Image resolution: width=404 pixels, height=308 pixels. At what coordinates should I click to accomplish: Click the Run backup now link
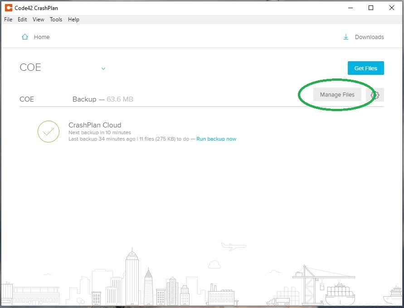(216, 139)
